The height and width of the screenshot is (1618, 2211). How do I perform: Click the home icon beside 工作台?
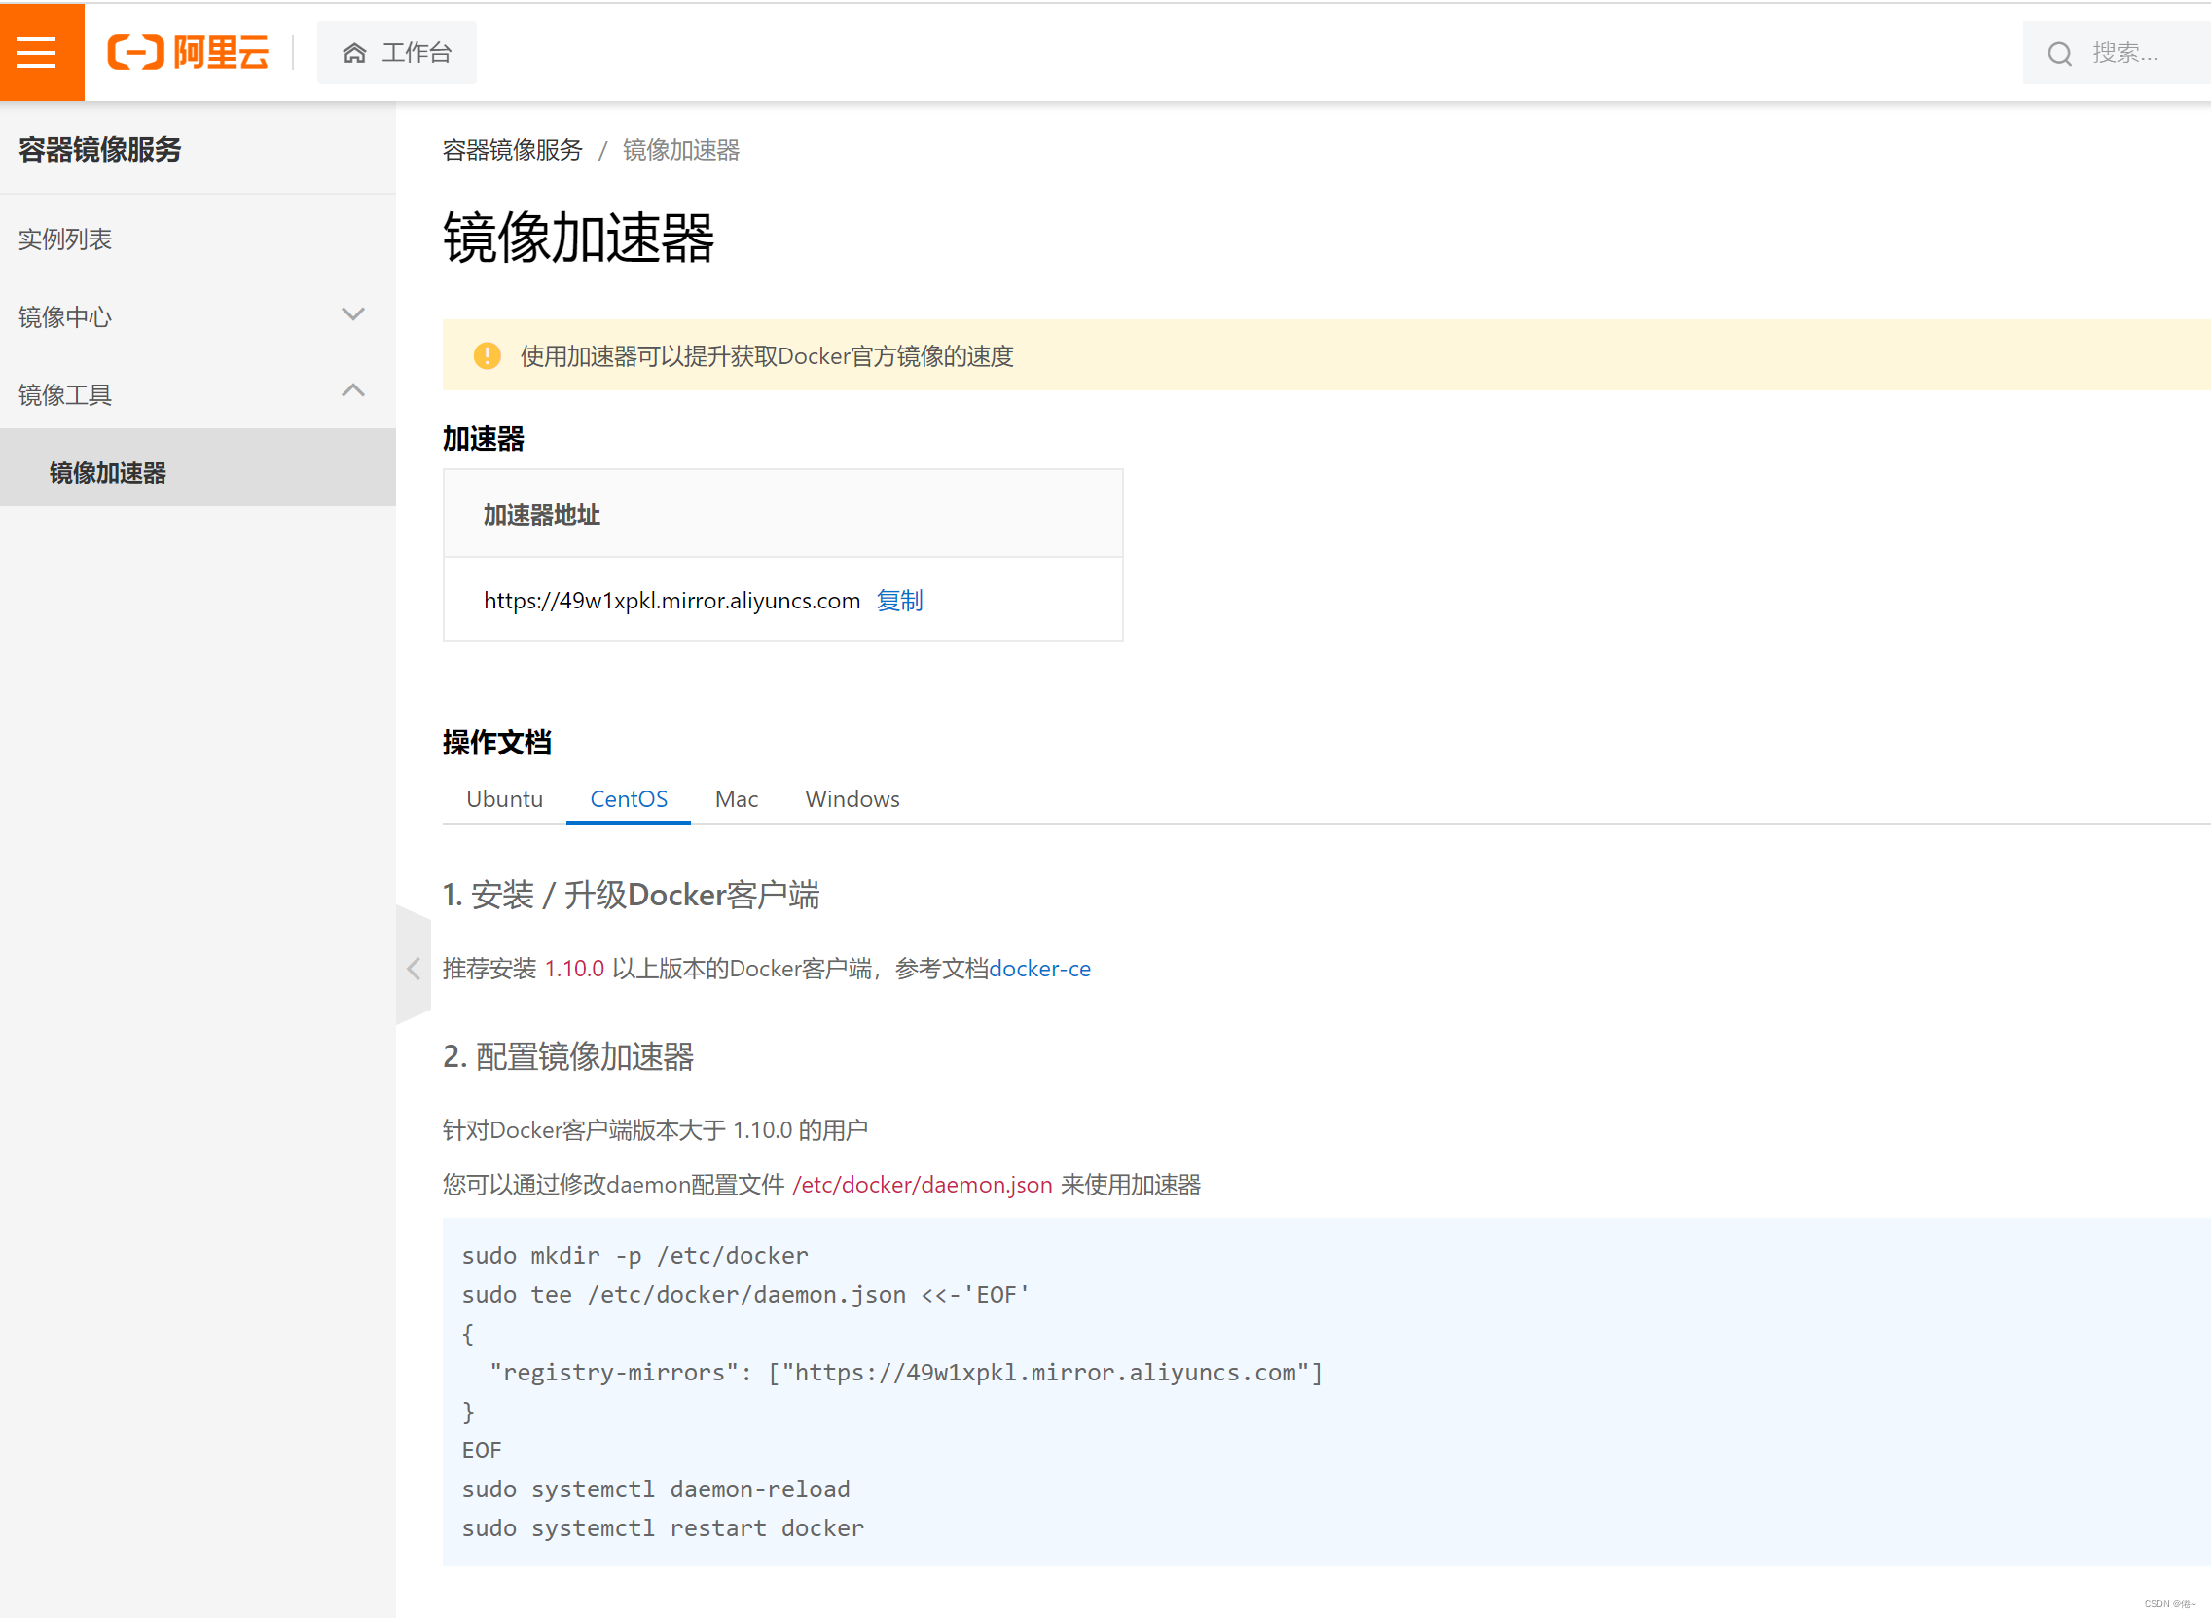pyautogui.click(x=354, y=53)
